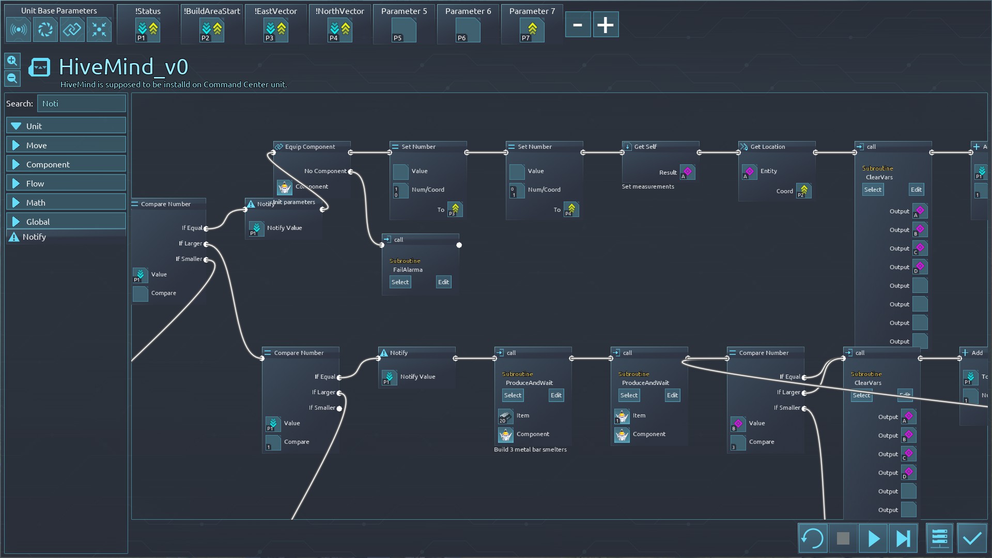The height and width of the screenshot is (558, 992).
Task: Click the Search input field
Action: click(82, 103)
